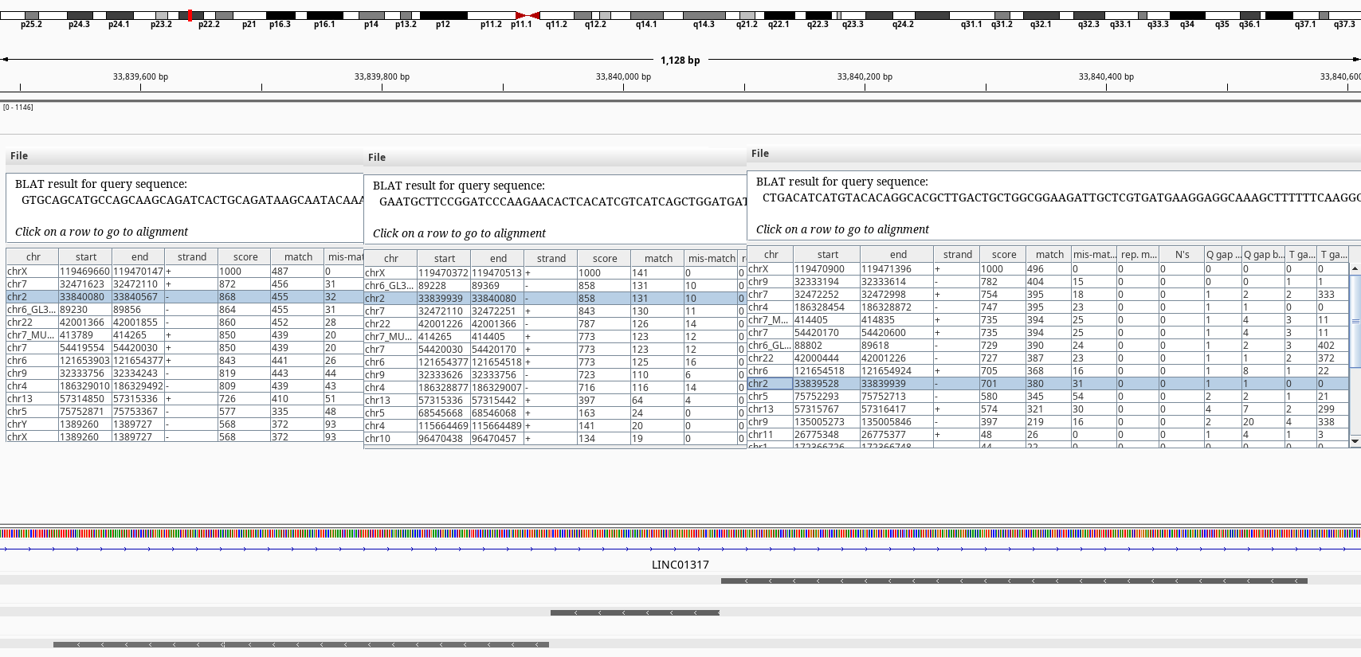The width and height of the screenshot is (1361, 657).
Task: Select chr9 32333194 row in CTGACATCATG table
Action: [x=1048, y=281]
